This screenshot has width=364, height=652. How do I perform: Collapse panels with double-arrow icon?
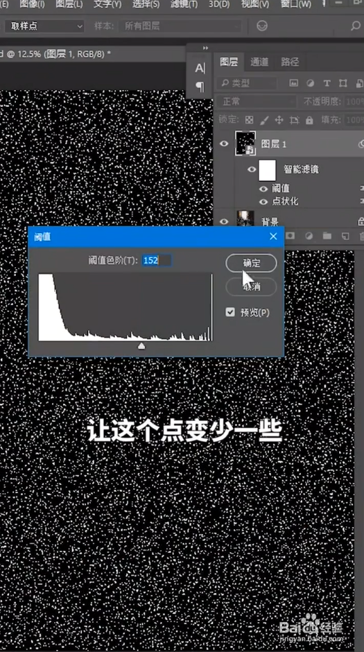206,48
